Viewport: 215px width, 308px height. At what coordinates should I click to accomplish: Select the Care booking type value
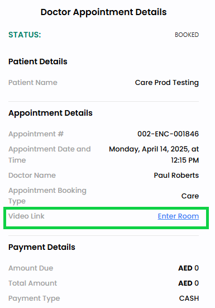(x=190, y=196)
